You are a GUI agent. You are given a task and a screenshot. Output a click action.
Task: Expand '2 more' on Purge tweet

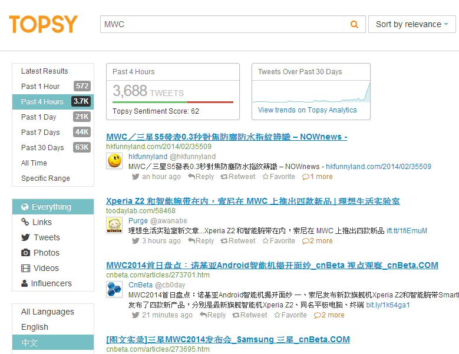tap(318, 241)
